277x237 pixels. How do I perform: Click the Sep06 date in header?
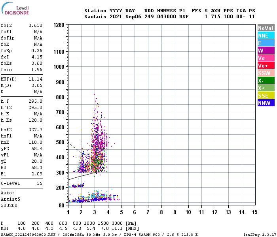[133, 17]
